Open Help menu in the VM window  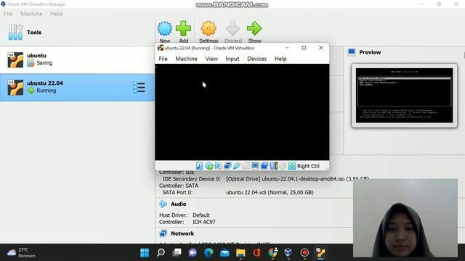tap(280, 59)
